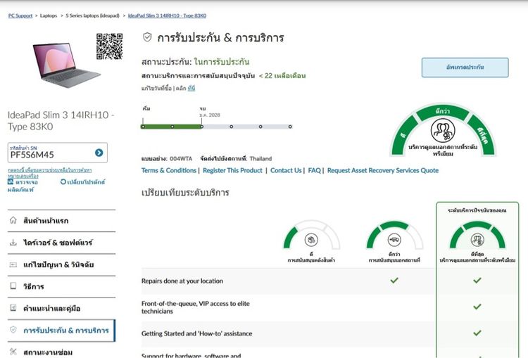Screen dimensions: 528x358
Task: Click the product home icon in the sidebar
Action: pyautogui.click(x=13, y=220)
